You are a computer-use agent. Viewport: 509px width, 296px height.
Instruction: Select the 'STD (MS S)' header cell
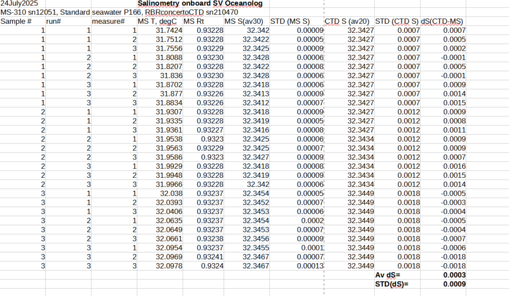290,21
